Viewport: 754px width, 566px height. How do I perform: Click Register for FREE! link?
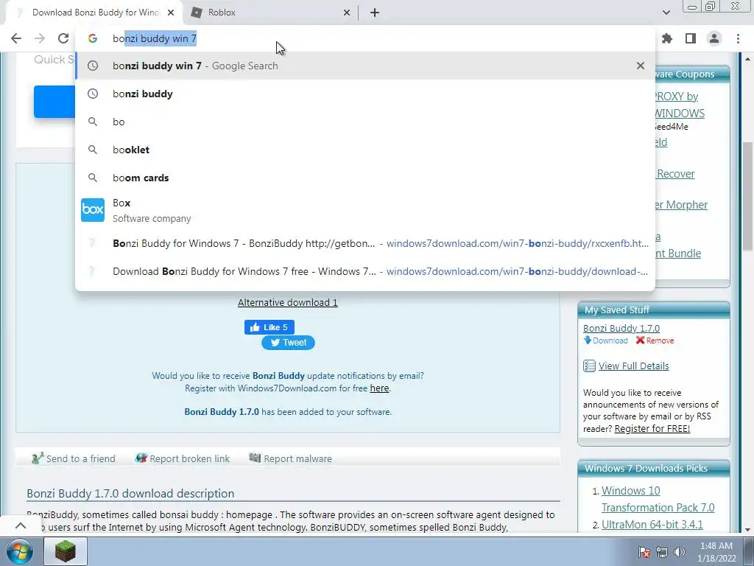tap(652, 429)
